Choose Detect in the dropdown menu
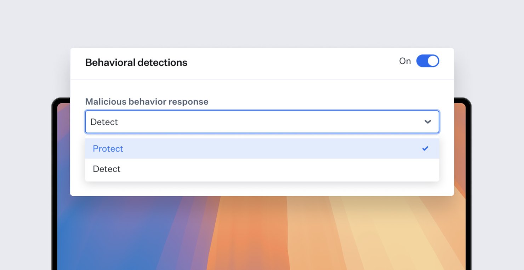Viewport: 524px width, 270px height. click(x=107, y=169)
